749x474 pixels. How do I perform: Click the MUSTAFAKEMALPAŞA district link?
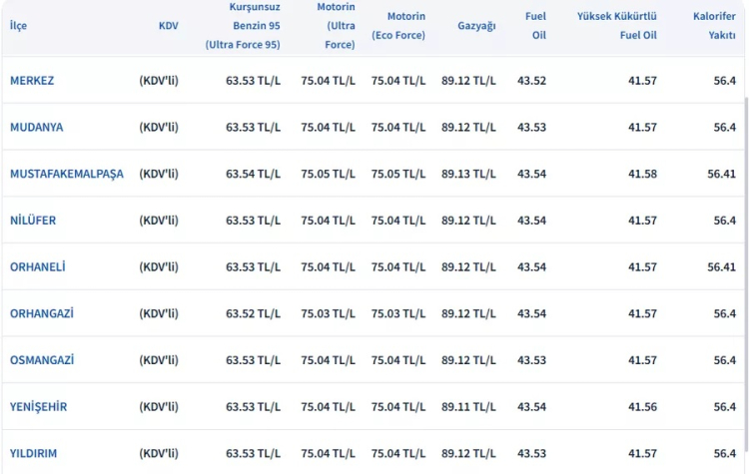(67, 174)
